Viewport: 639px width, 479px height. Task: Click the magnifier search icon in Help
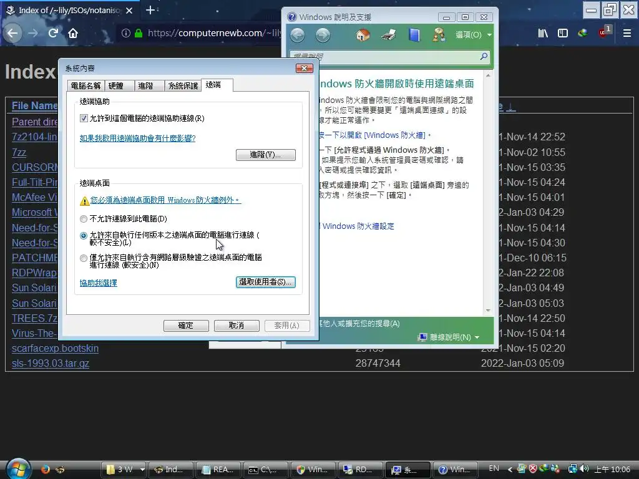tap(484, 56)
